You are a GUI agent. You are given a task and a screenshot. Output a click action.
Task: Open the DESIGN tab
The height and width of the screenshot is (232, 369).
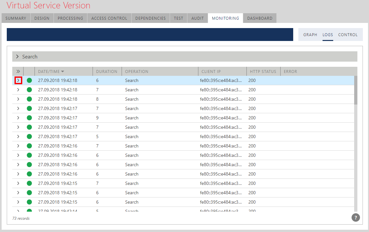click(42, 18)
